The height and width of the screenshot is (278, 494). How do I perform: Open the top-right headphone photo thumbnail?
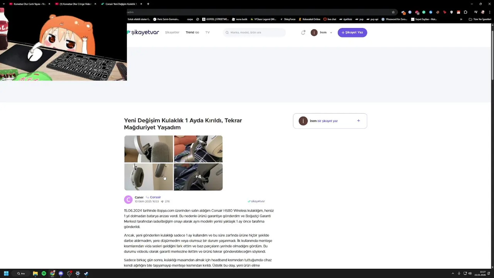coord(198,149)
